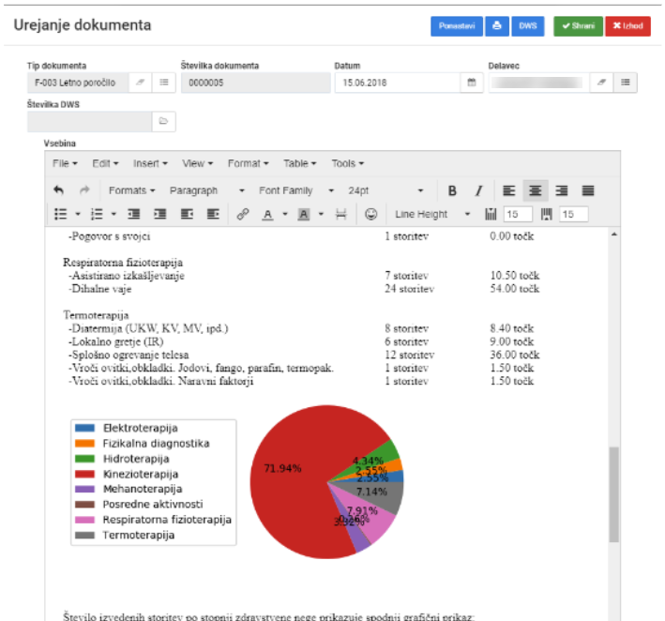Toggle italic formatting
Screen dimensions: 665x621
click(x=478, y=190)
